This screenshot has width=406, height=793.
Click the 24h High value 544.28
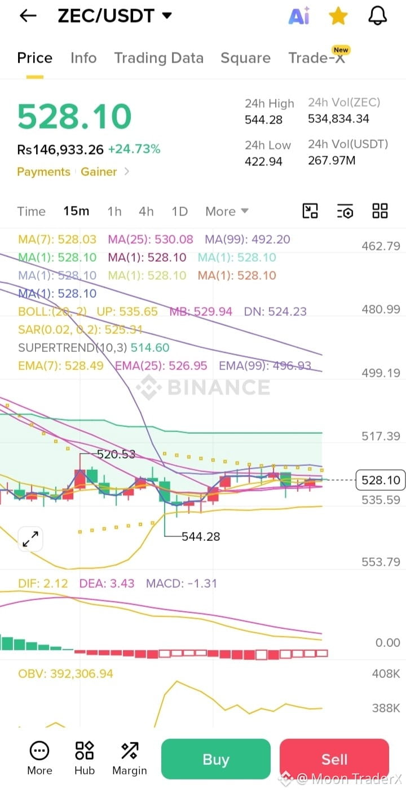coord(264,120)
